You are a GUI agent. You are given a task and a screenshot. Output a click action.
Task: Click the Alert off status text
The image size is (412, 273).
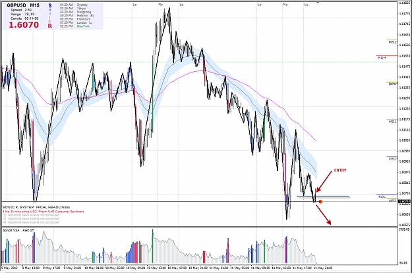pyautogui.click(x=28, y=230)
